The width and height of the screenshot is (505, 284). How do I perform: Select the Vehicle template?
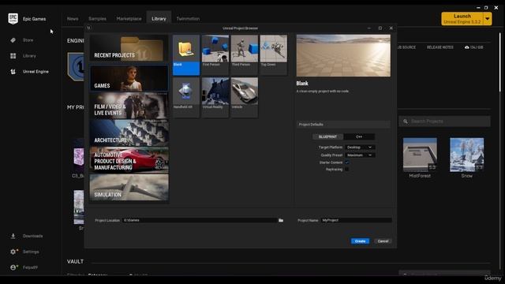(244, 97)
